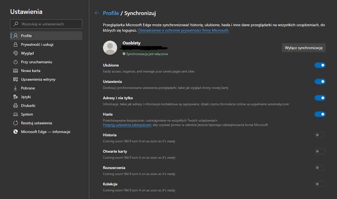Viewport: 337px width, 199px height.
Task: Click the back arrow next to Profile
Action: pos(97,13)
